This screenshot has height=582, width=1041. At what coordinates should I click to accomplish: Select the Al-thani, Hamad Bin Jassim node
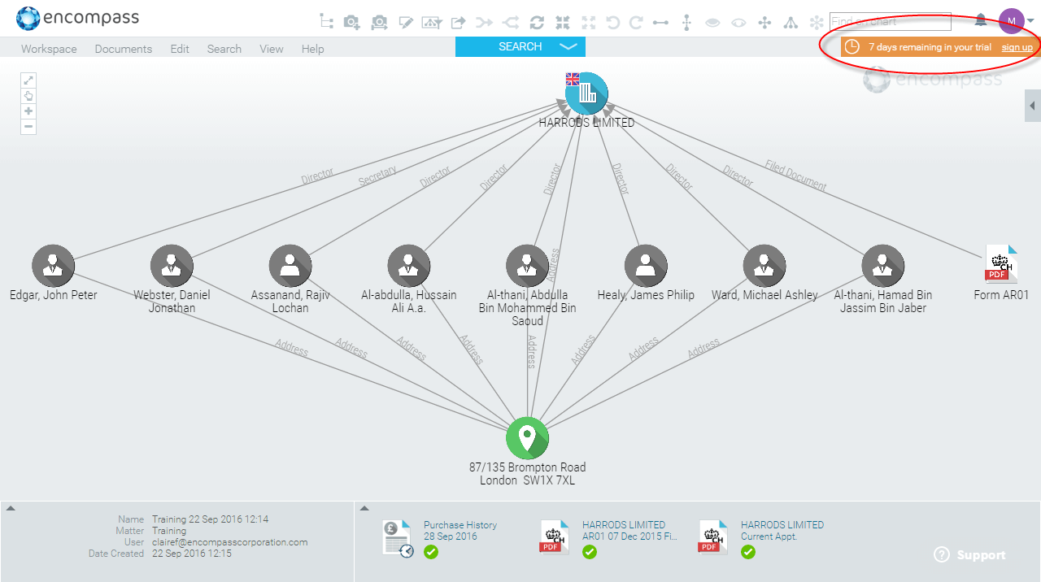883,266
